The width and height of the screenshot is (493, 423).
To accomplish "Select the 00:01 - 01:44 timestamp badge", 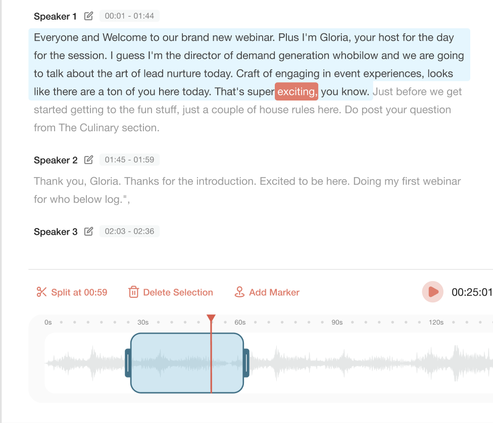I will [x=129, y=16].
